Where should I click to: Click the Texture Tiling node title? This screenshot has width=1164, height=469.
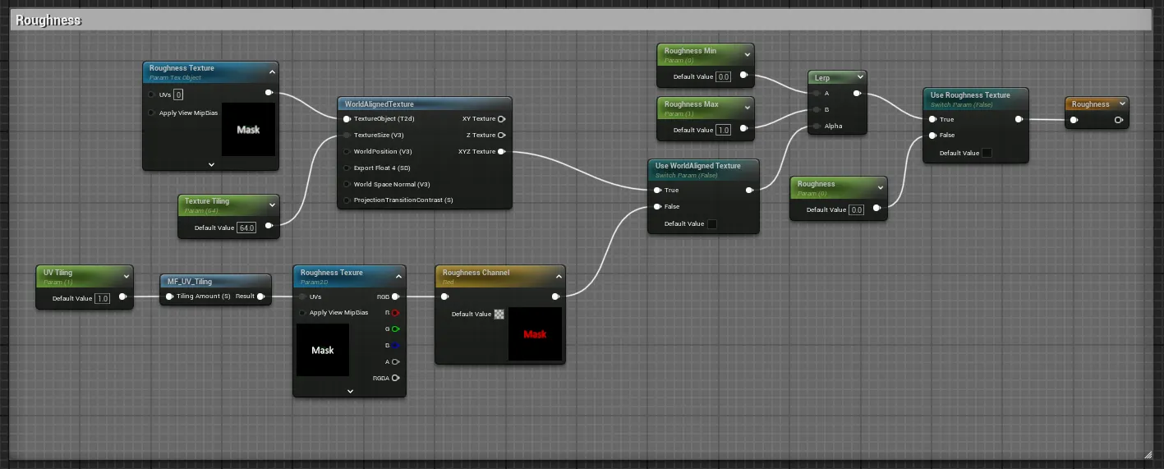tap(207, 201)
